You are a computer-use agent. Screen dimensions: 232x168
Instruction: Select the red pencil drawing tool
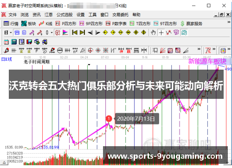6,51
